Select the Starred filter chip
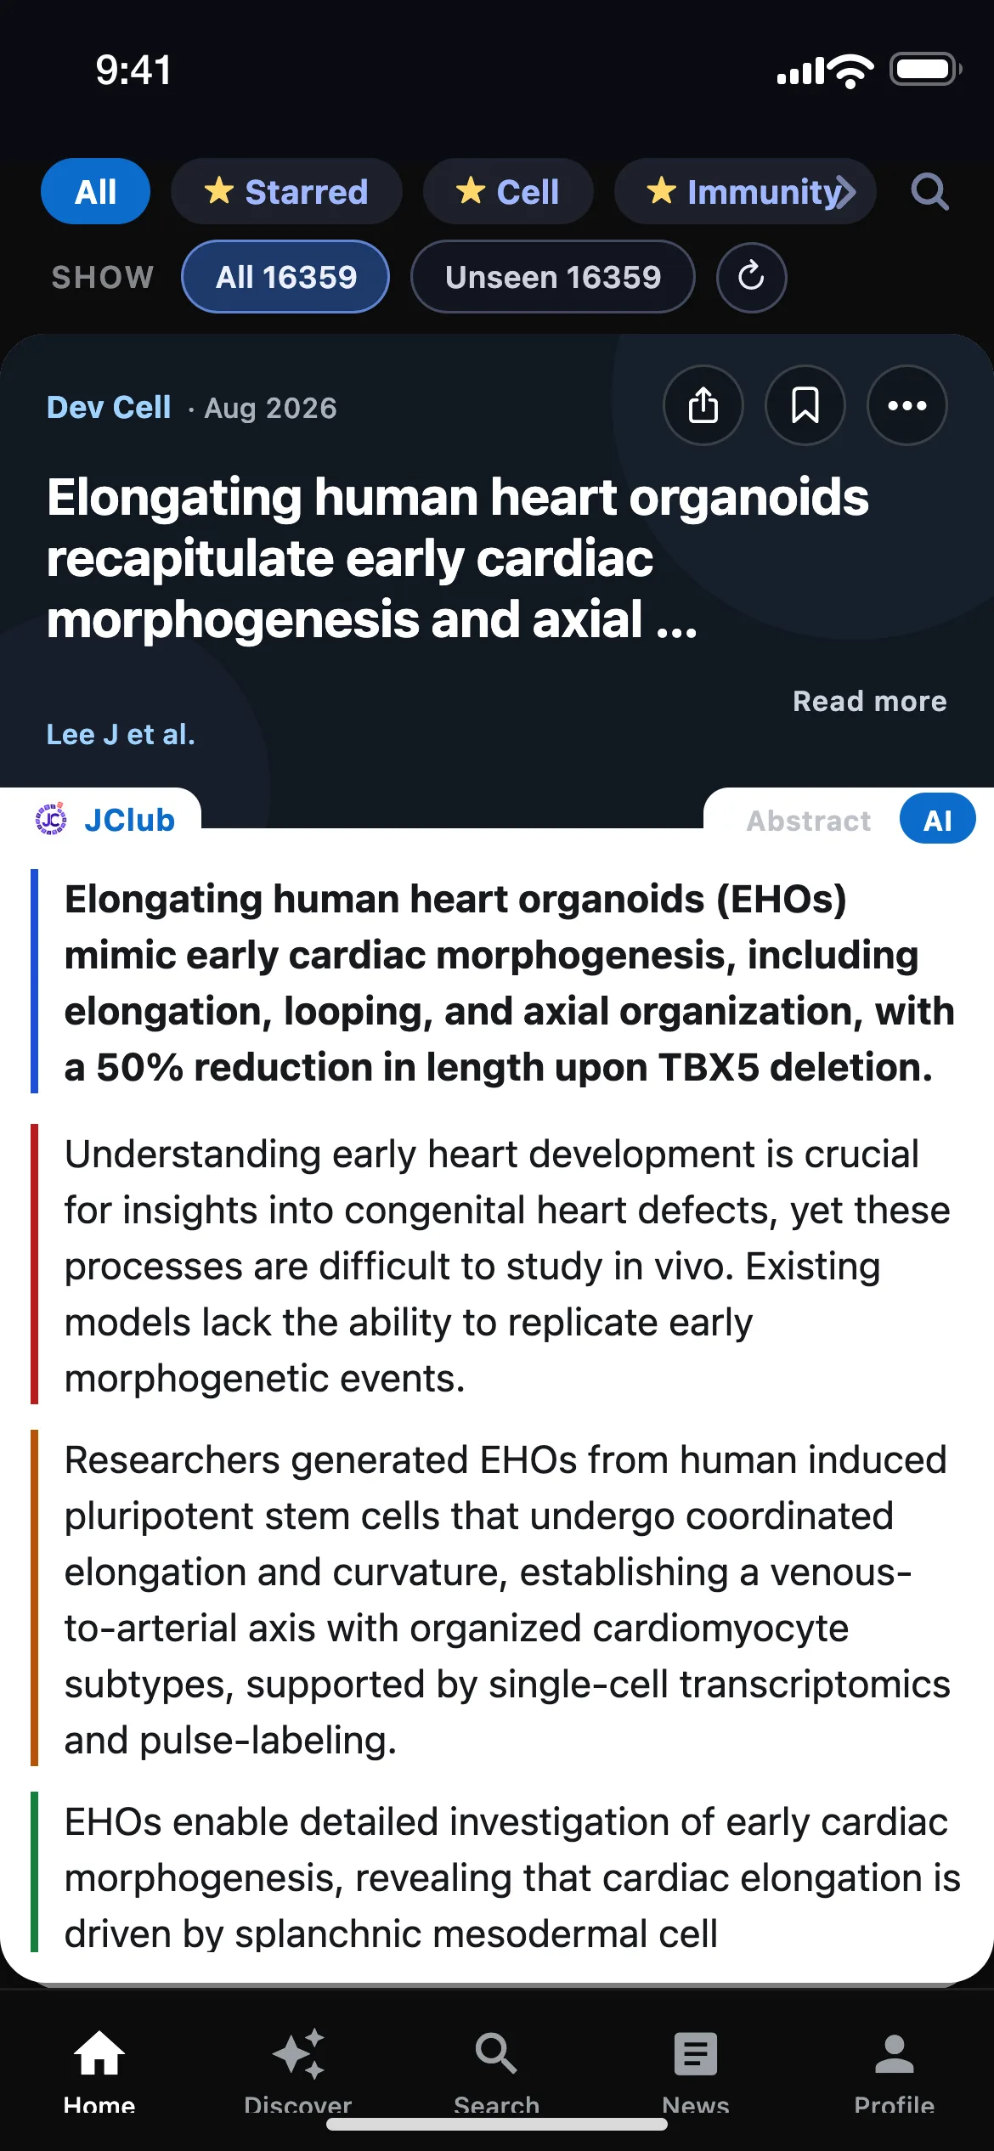Viewport: 994px width, 2151px height. [x=286, y=191]
